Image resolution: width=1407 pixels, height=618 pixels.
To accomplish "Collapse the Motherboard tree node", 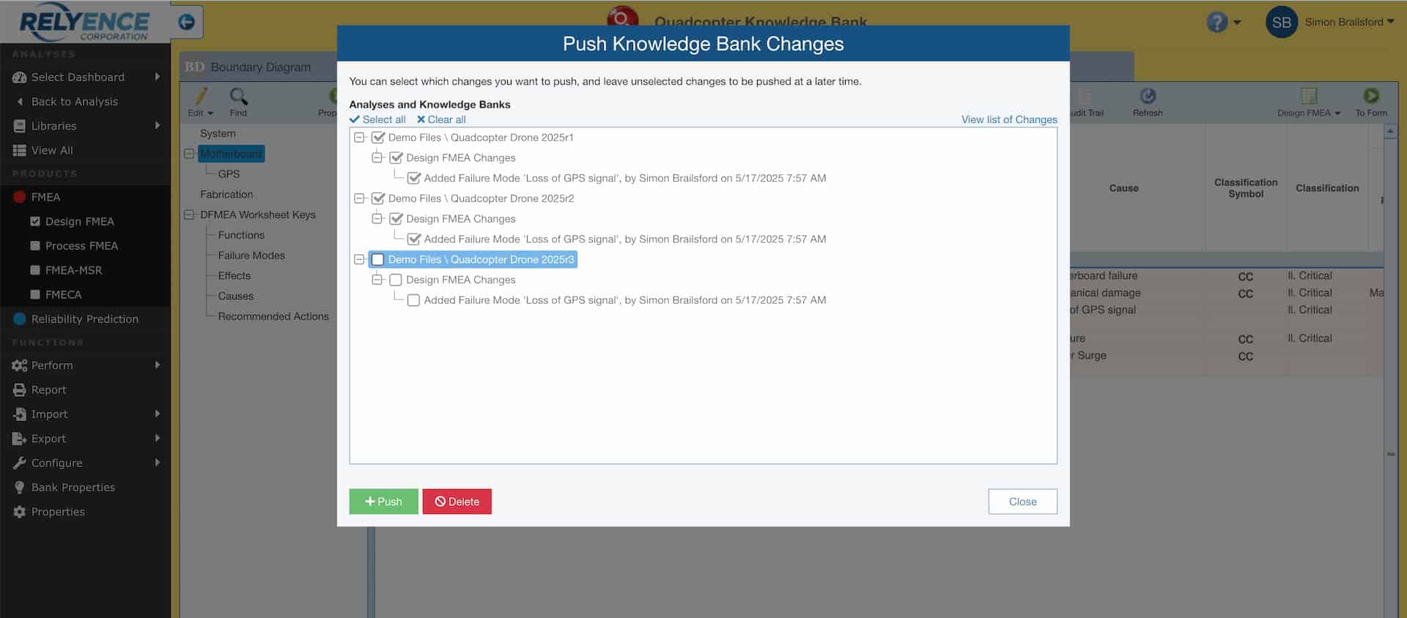I will tap(189, 154).
